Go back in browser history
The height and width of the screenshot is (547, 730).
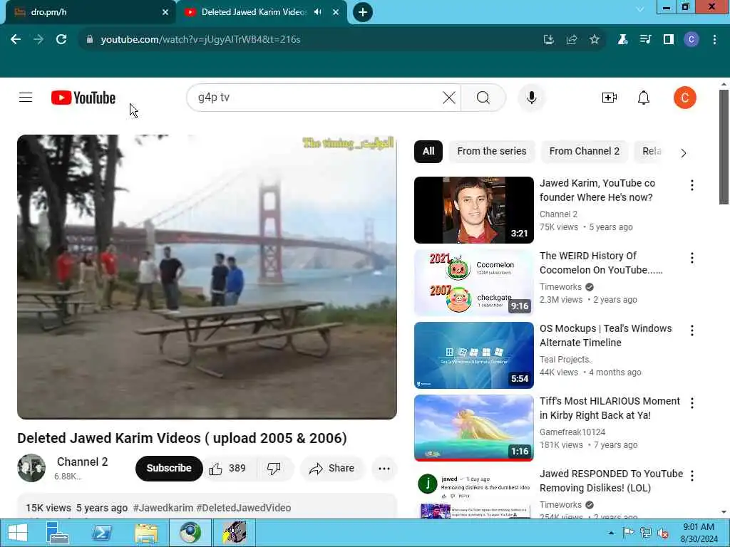[x=16, y=40]
